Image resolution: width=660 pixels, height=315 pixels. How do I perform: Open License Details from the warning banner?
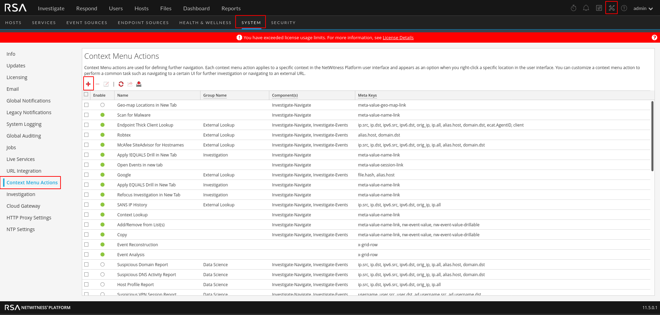pyautogui.click(x=398, y=37)
